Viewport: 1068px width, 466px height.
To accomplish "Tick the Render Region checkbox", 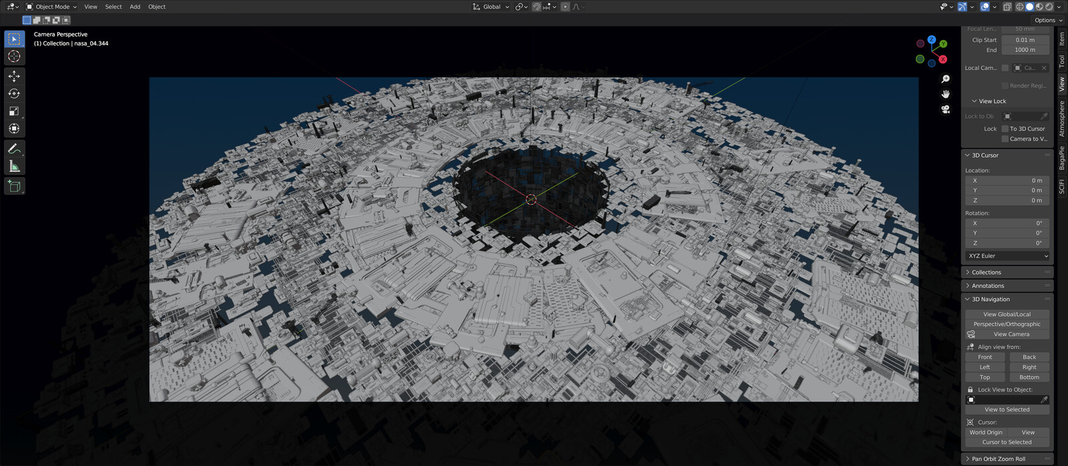I will click(1005, 85).
